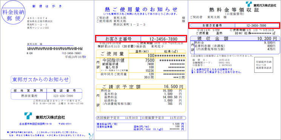Click the 印紙税申告納付 tax stamp box
Screen dimensions: 281x140
[264, 65]
